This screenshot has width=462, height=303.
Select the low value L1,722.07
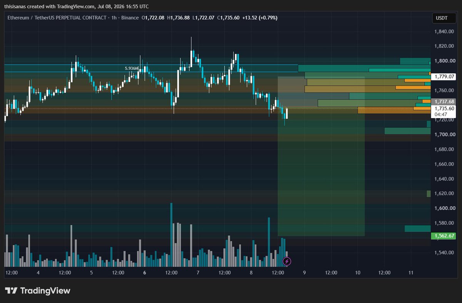203,18
